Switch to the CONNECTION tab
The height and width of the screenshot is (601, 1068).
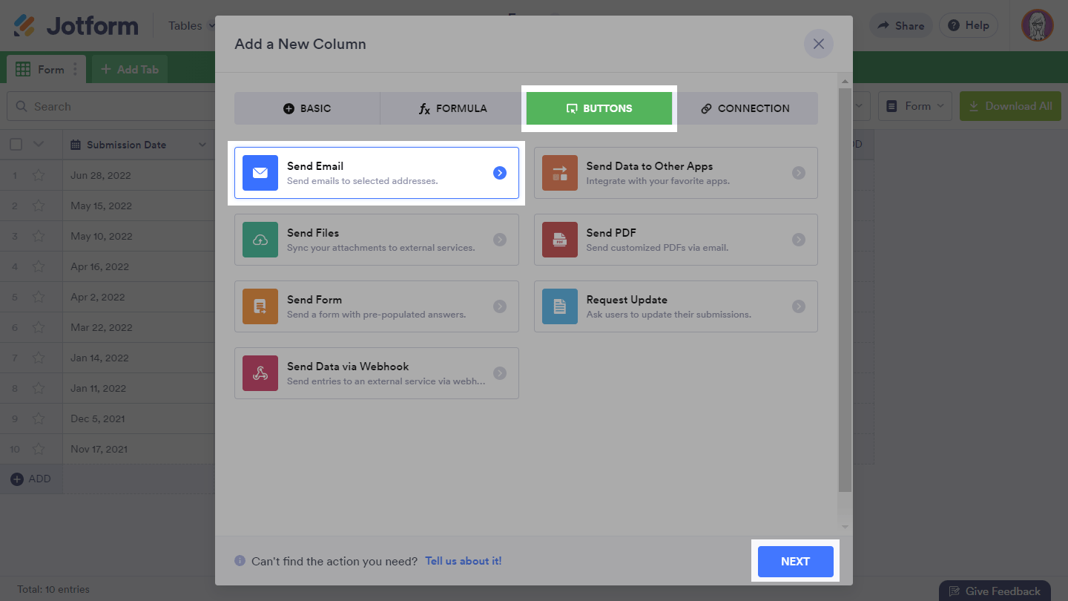click(745, 108)
